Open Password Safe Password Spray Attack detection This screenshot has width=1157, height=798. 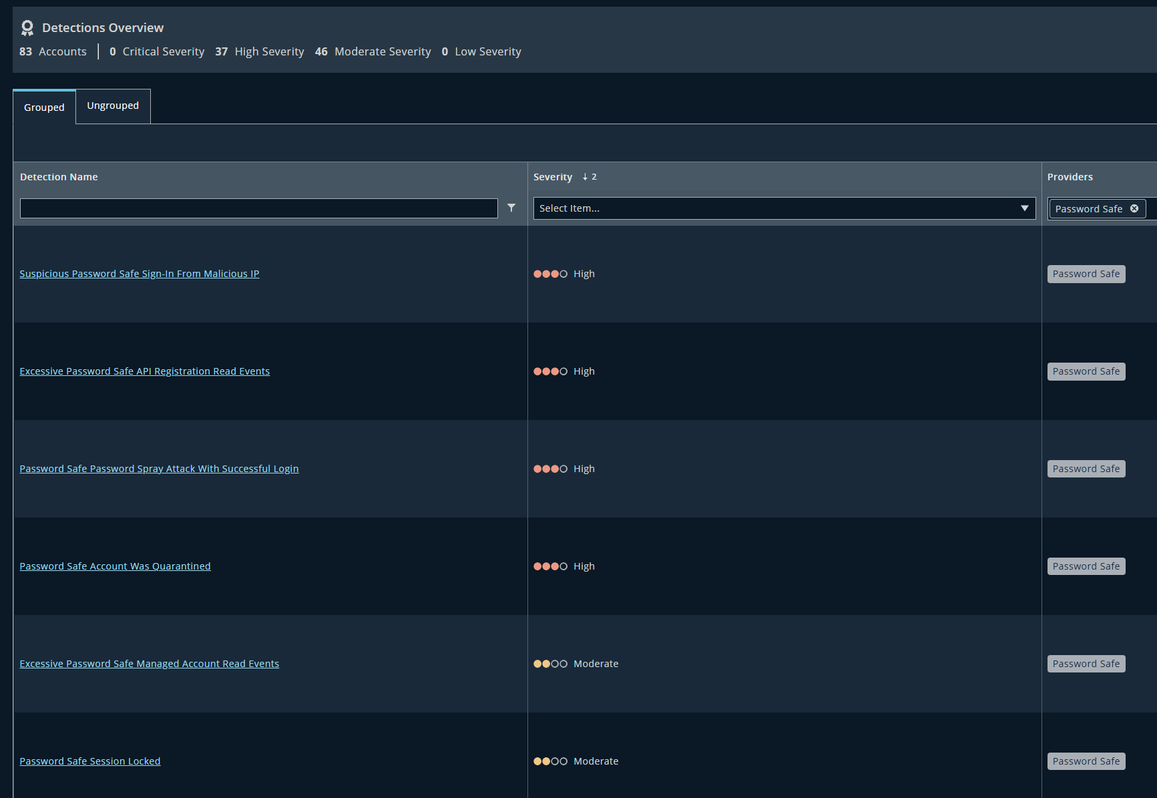159,469
